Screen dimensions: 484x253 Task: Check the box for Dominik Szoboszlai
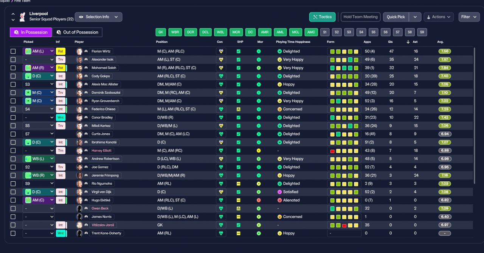(x=13, y=93)
